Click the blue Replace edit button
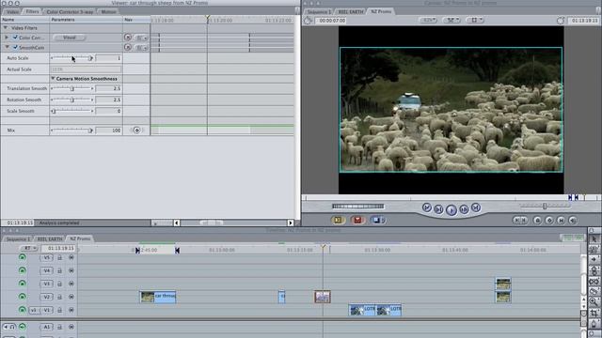602x338 pixels. point(377,220)
